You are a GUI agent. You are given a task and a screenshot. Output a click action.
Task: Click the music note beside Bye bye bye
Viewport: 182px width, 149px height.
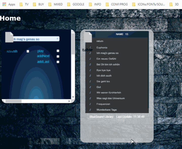coord(90,70)
